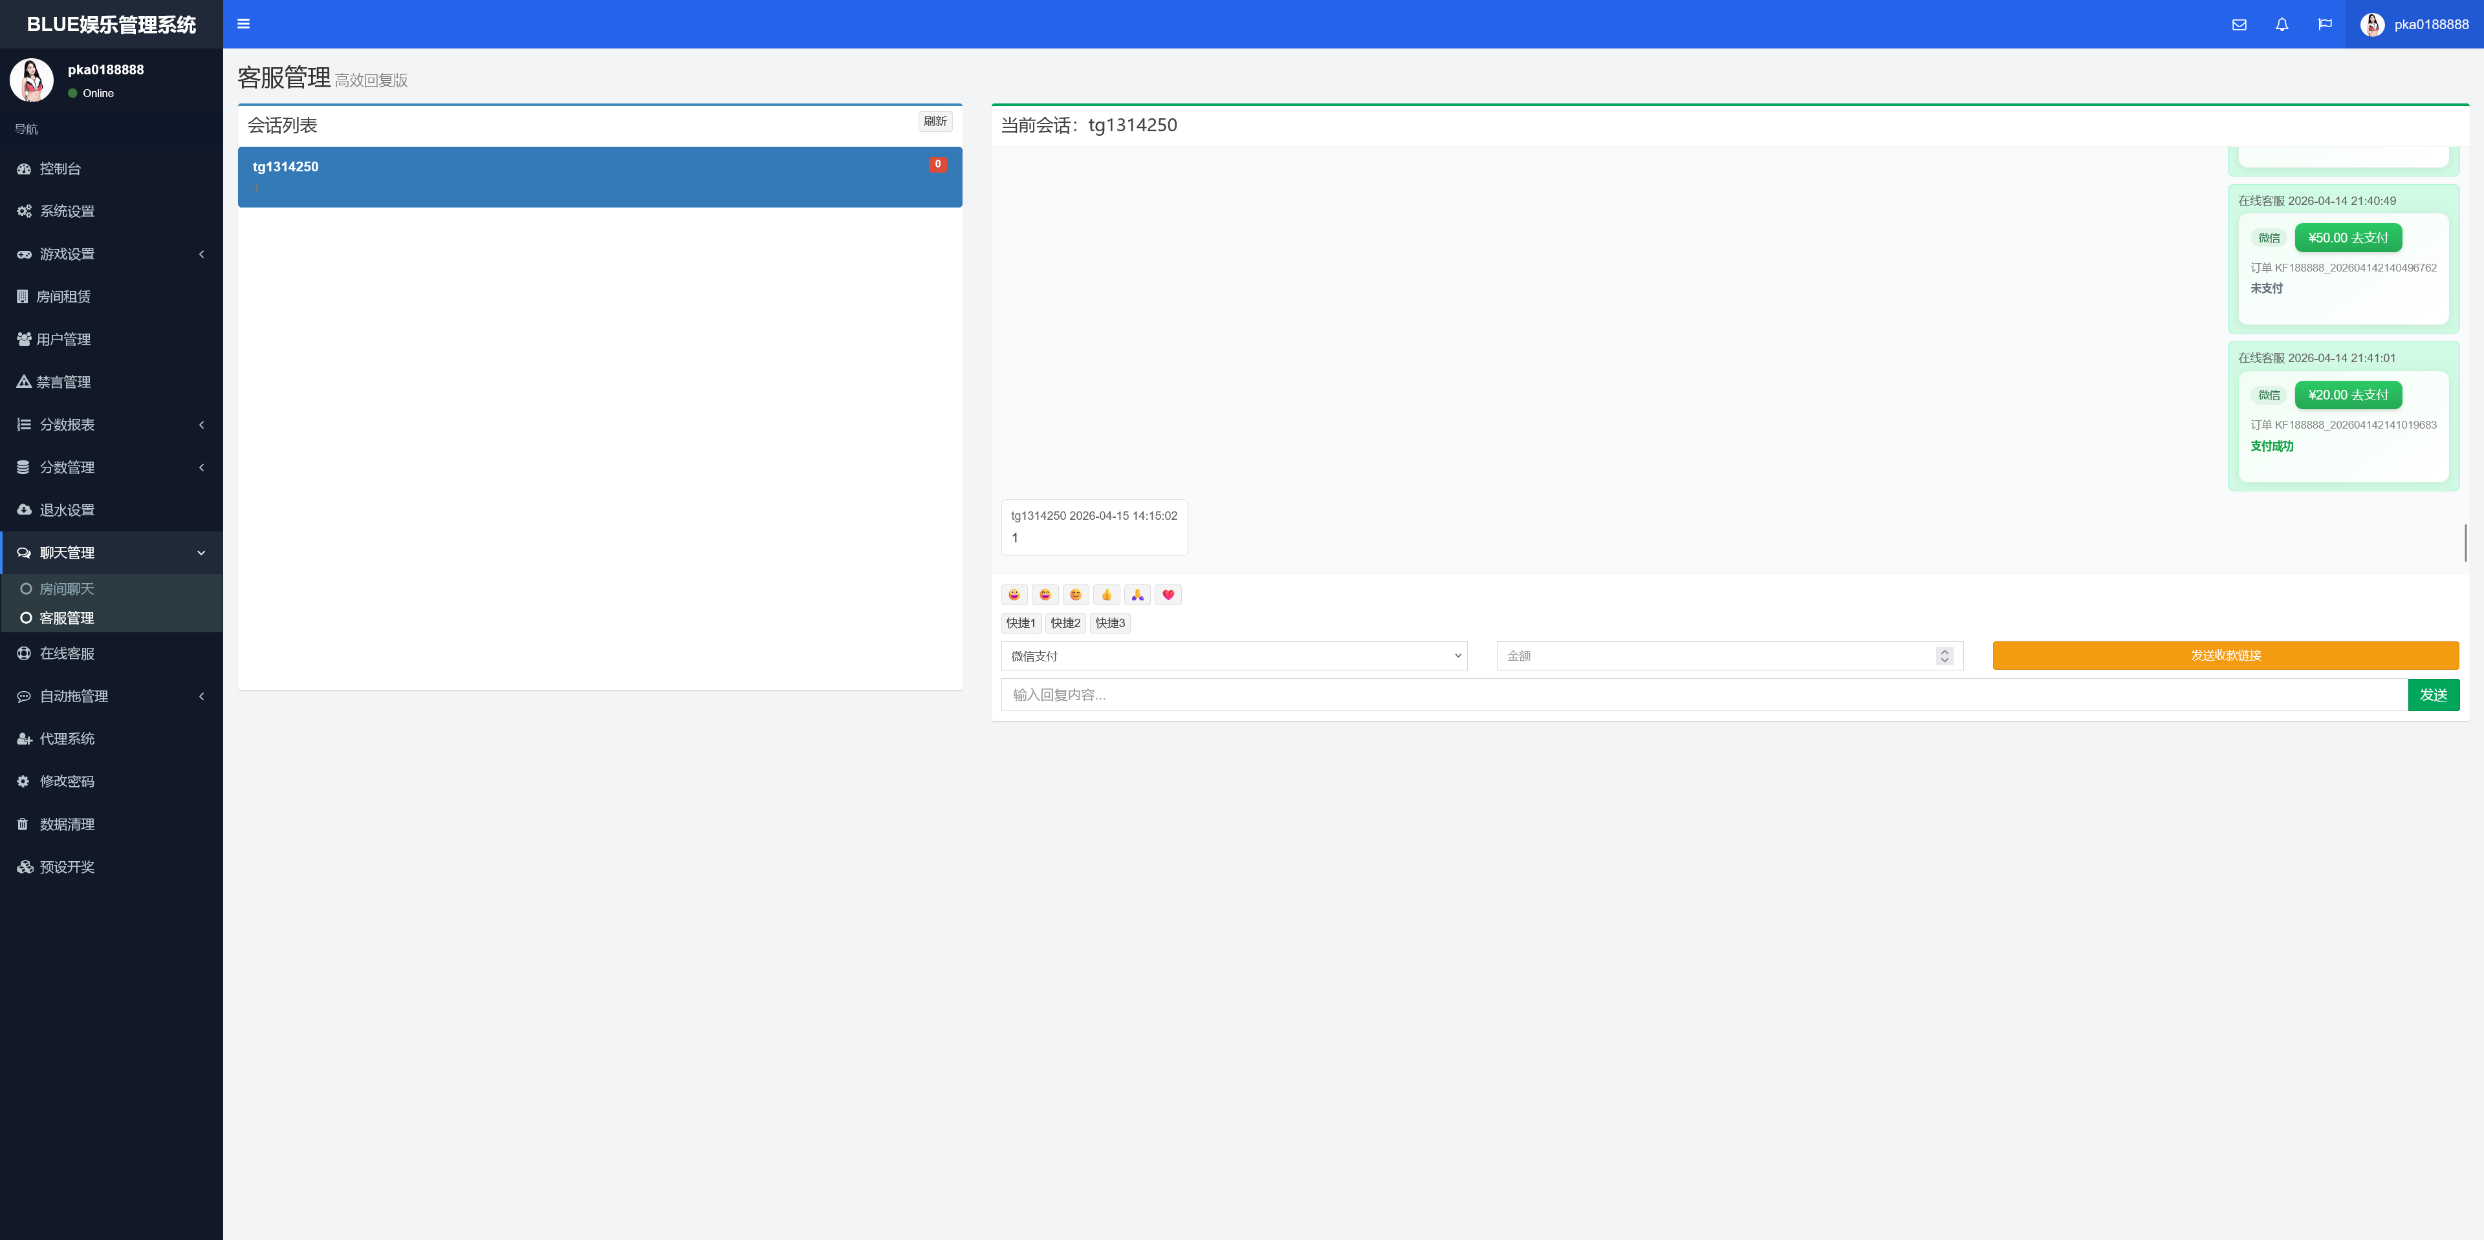Screen dimensions: 2484x1240
Task: Open 微信支付 payment method dropdown
Action: point(1234,656)
